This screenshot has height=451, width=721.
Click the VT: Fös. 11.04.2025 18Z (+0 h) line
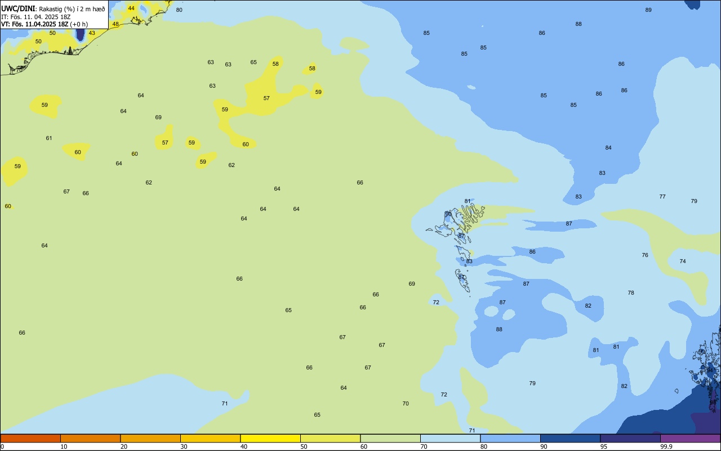pyautogui.click(x=44, y=24)
